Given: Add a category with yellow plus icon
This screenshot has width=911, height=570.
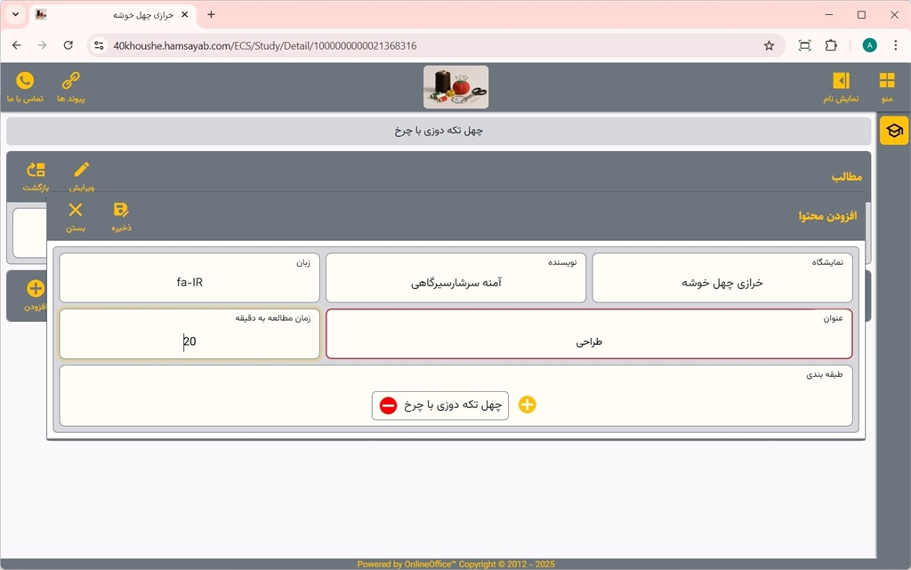Looking at the screenshot, I should [528, 405].
